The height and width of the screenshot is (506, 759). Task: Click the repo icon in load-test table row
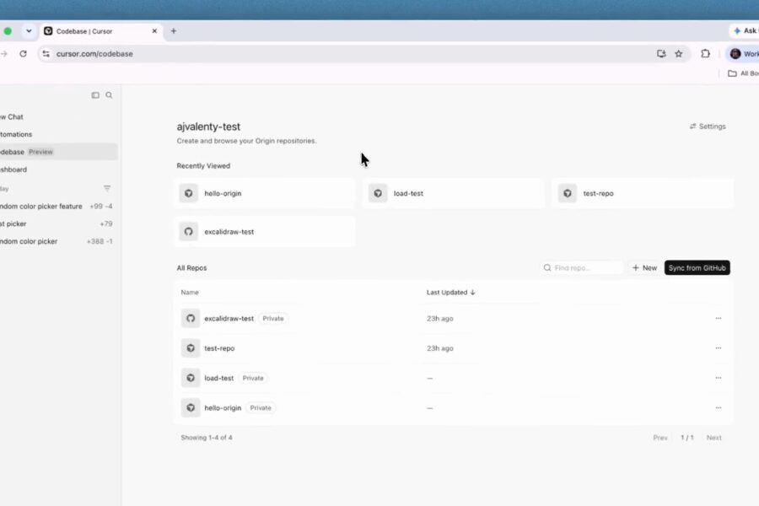coord(191,378)
